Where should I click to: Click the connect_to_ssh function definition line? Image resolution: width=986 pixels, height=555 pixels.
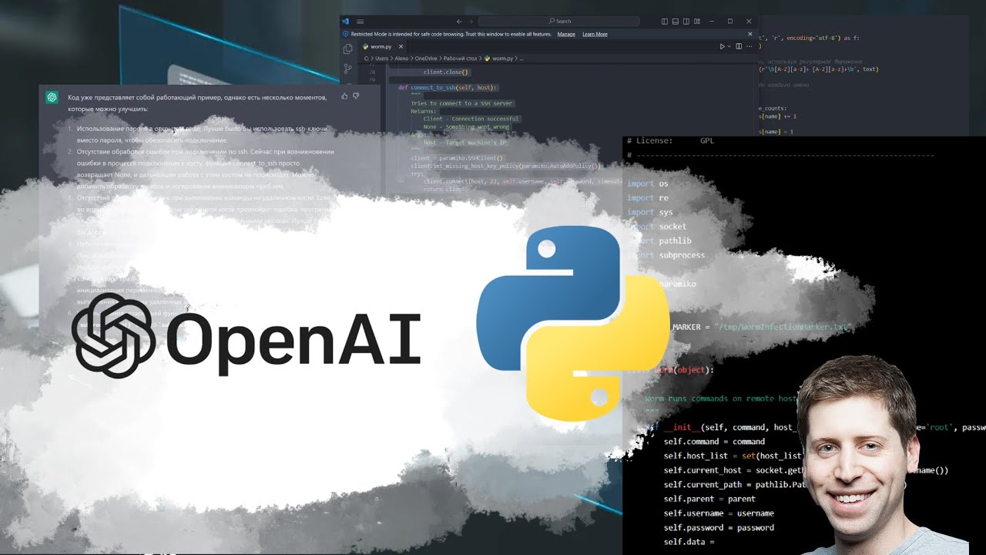(x=448, y=87)
